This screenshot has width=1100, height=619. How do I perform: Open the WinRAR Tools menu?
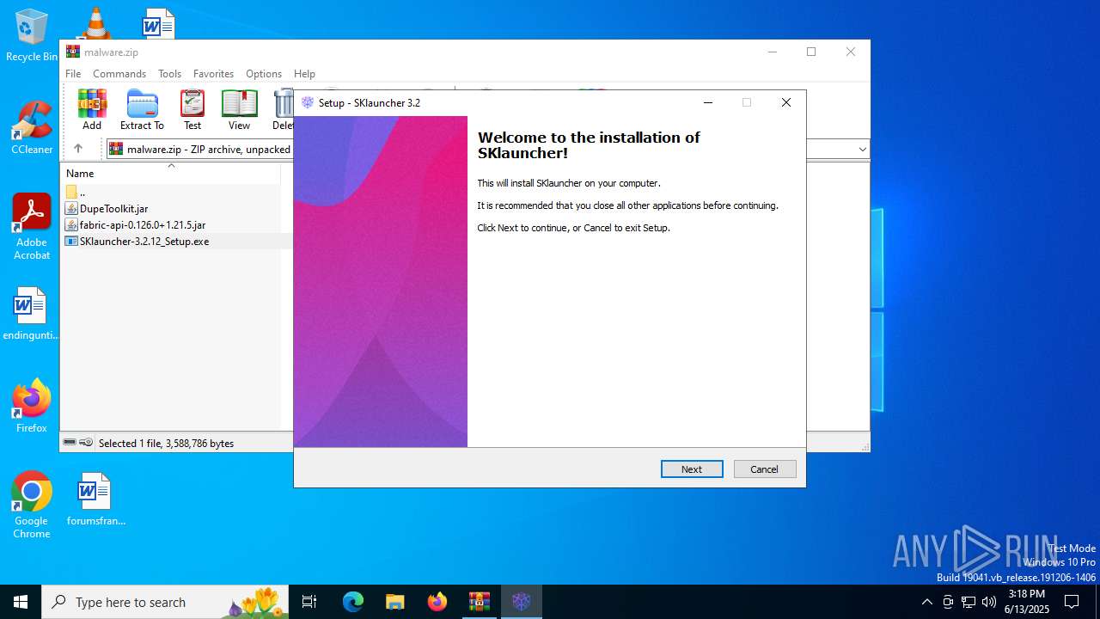click(x=169, y=74)
